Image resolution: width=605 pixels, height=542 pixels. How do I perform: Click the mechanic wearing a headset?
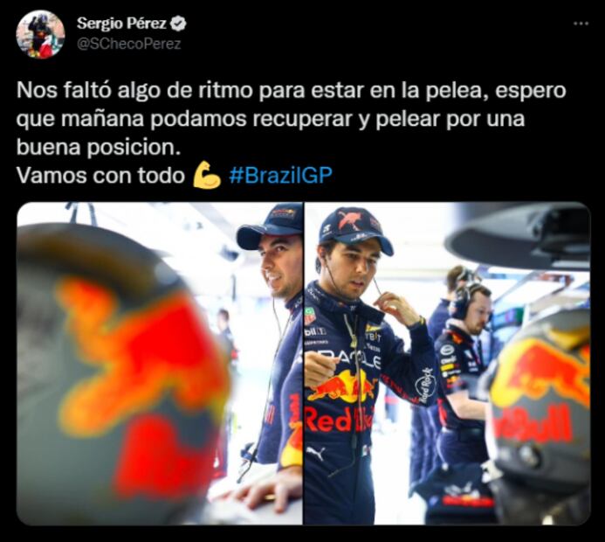[x=465, y=371]
